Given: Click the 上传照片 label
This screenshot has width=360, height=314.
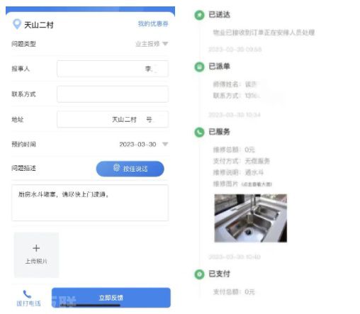Looking at the screenshot, I should [36, 261].
